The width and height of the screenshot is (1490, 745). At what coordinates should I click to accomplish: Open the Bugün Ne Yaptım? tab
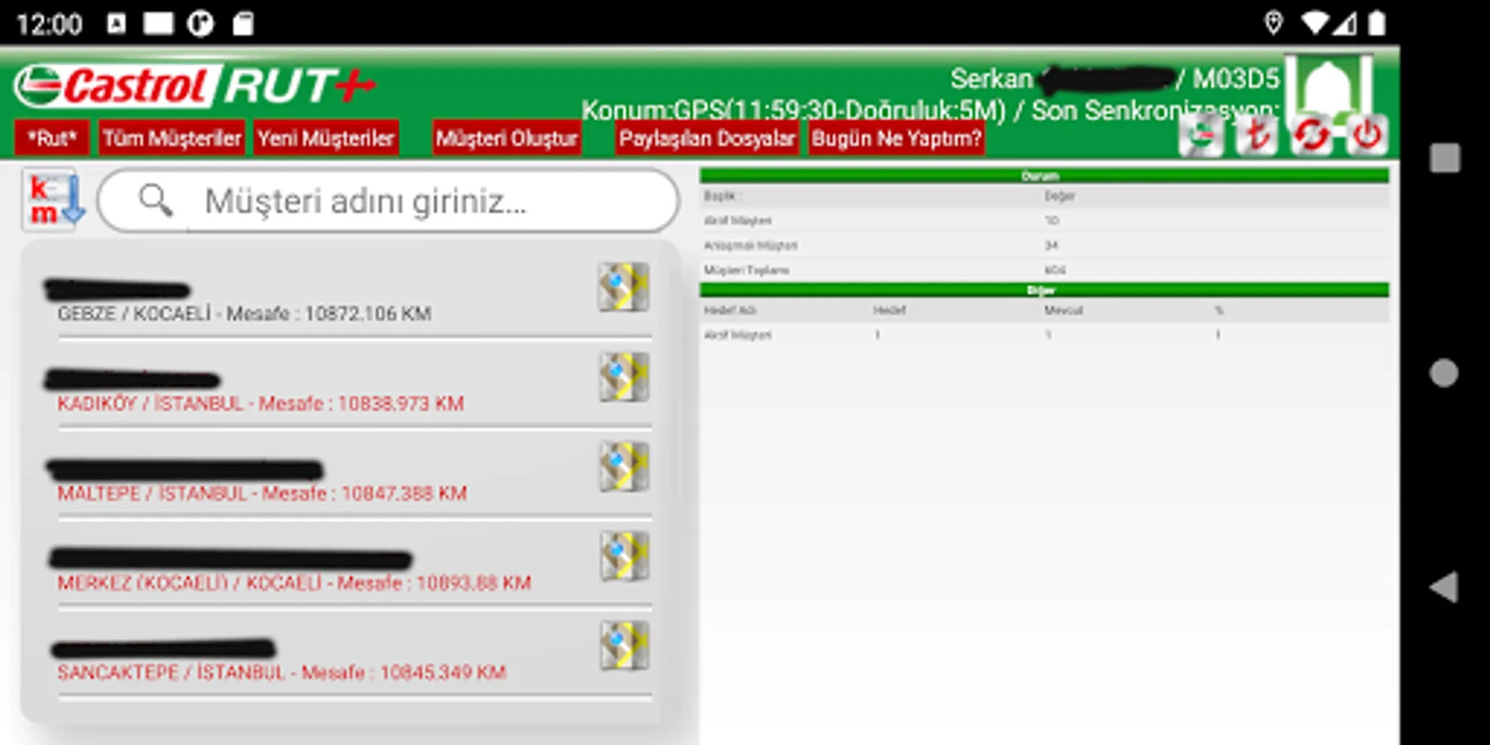pyautogui.click(x=896, y=138)
